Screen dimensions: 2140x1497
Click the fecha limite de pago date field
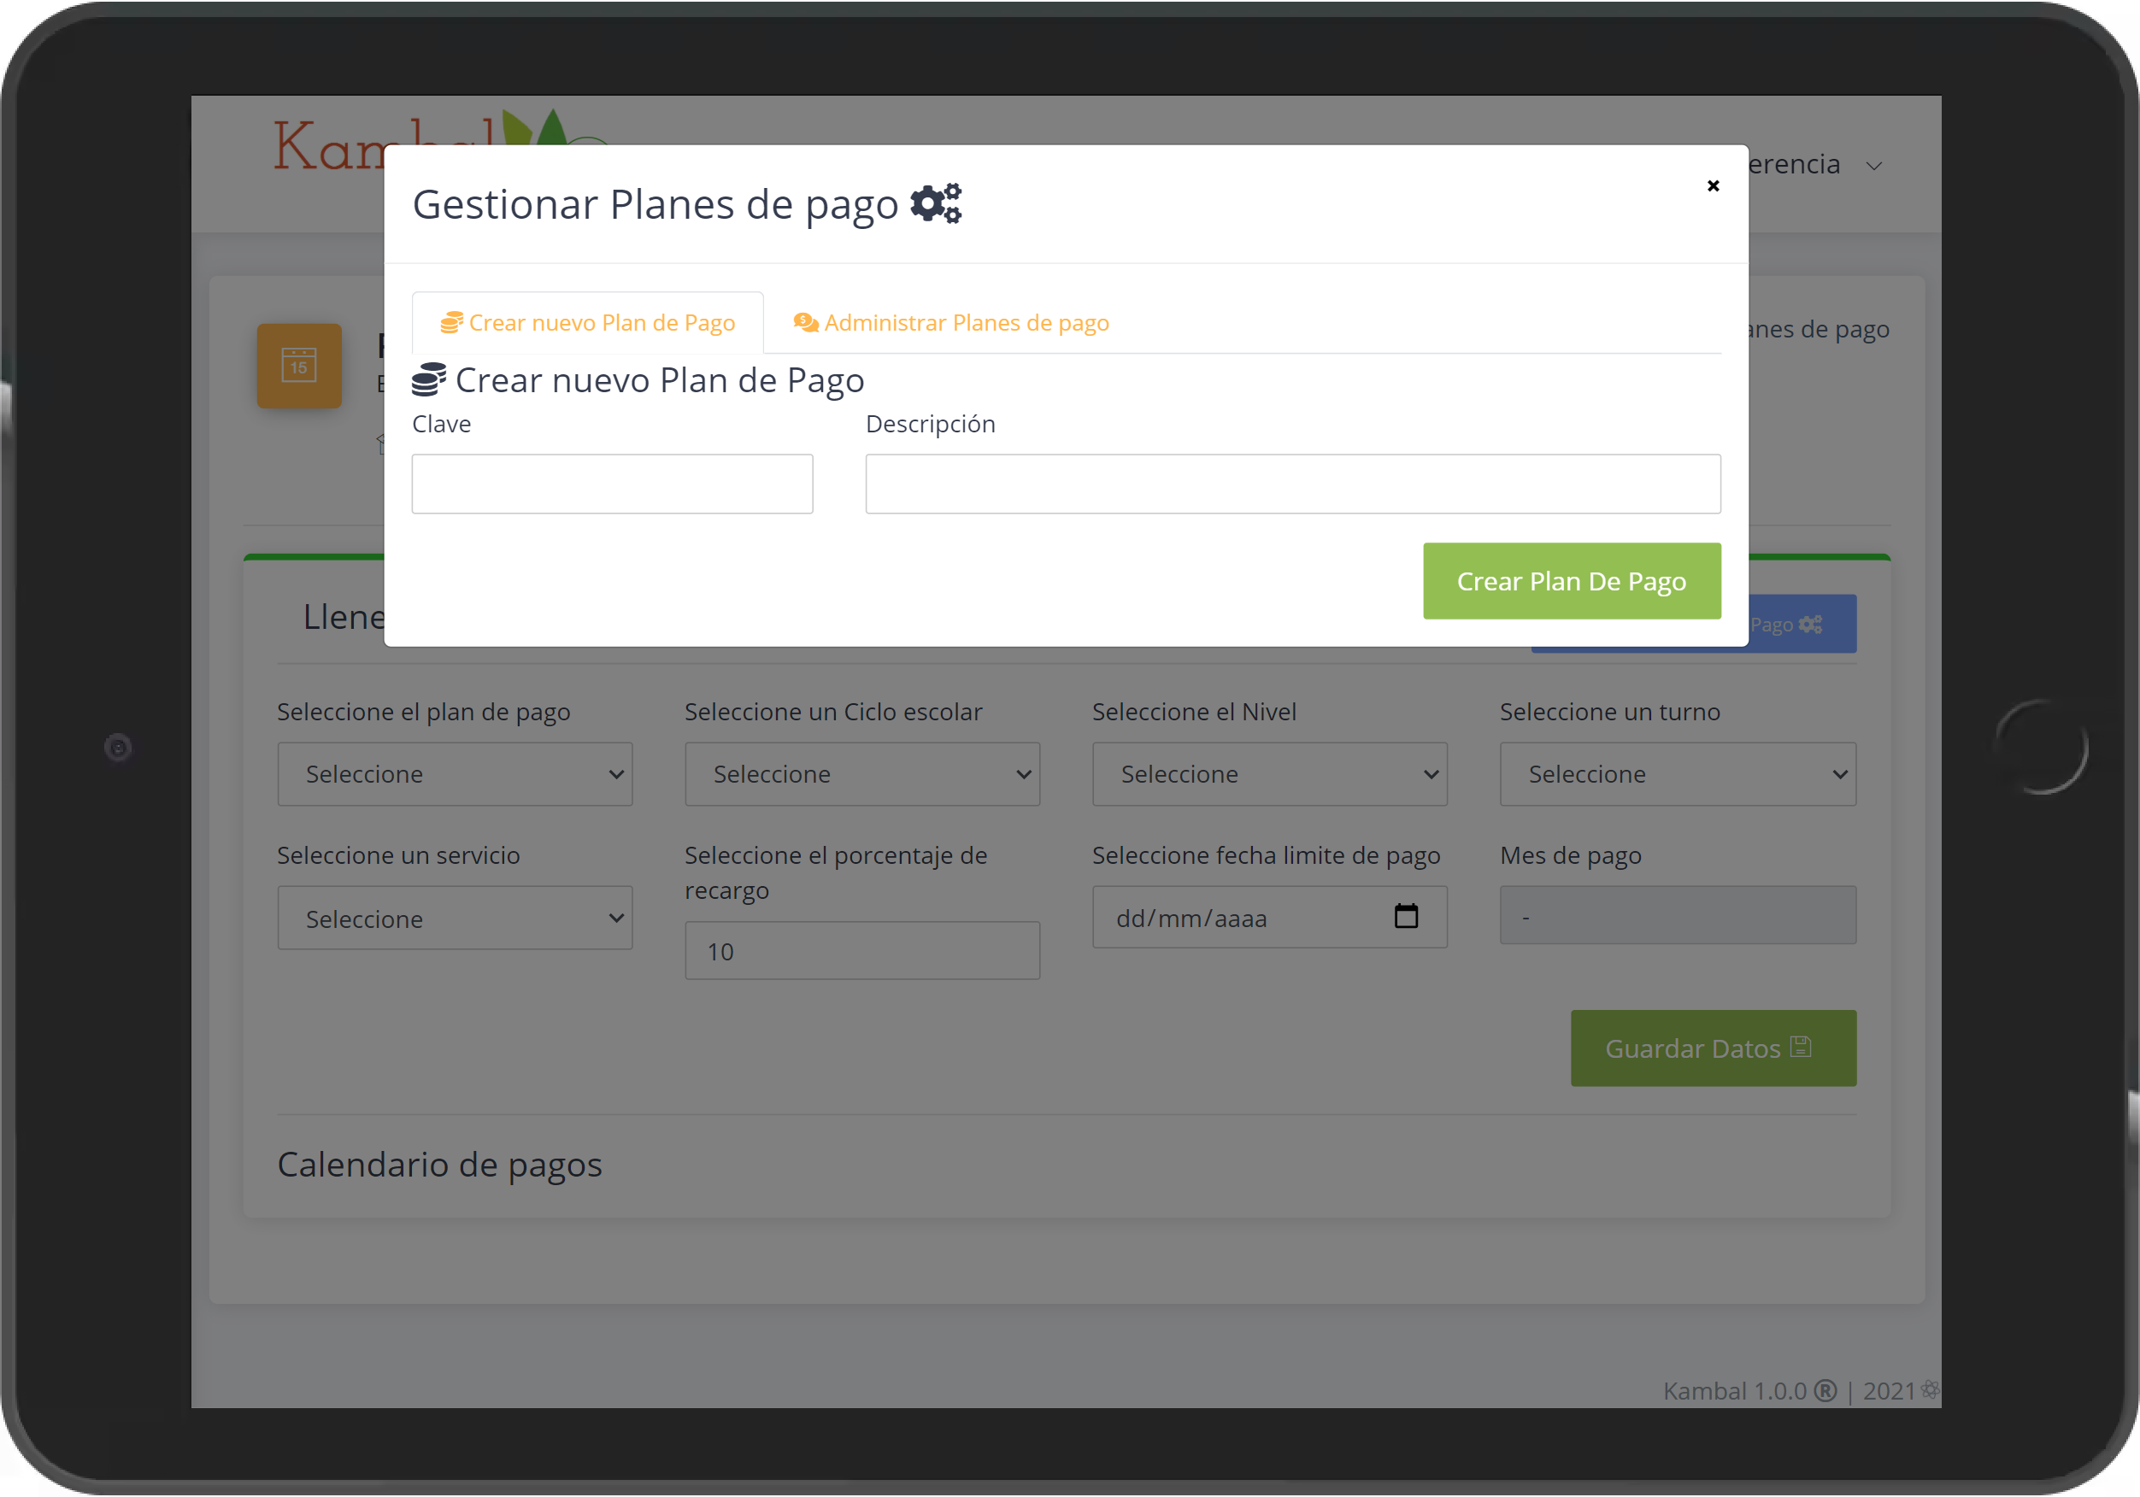1269,917
